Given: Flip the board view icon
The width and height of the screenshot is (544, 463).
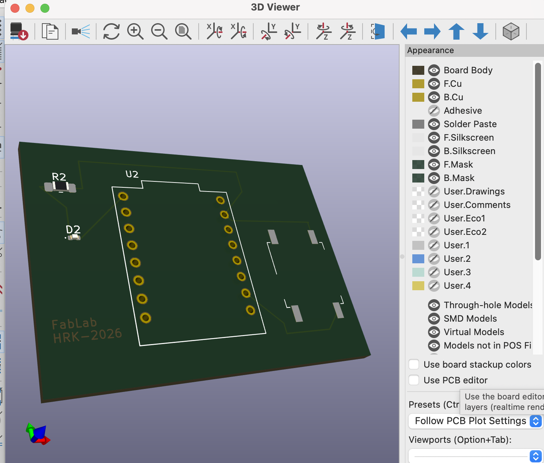Looking at the screenshot, I should pyautogui.click(x=378, y=31).
